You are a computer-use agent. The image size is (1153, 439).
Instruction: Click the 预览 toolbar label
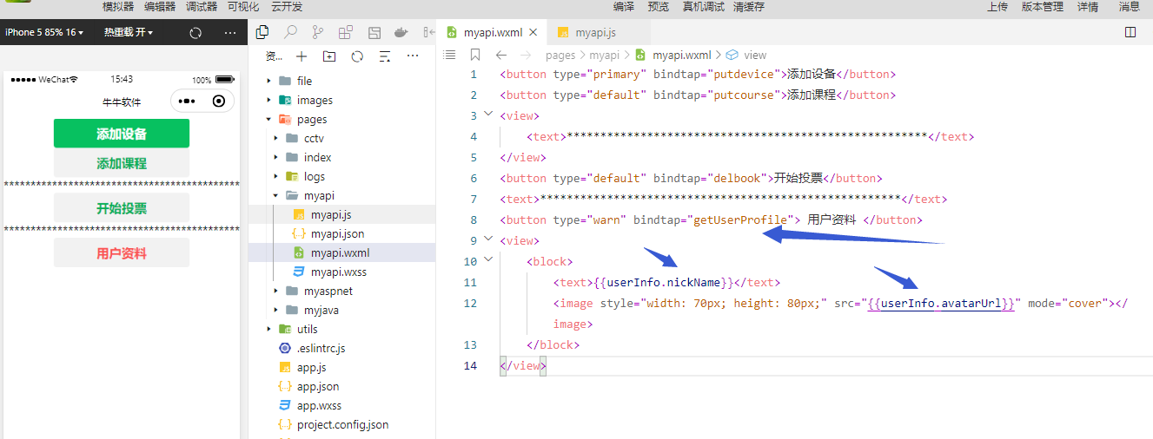(659, 6)
